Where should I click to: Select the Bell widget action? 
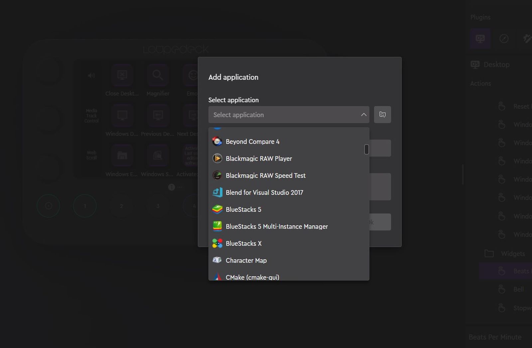518,289
